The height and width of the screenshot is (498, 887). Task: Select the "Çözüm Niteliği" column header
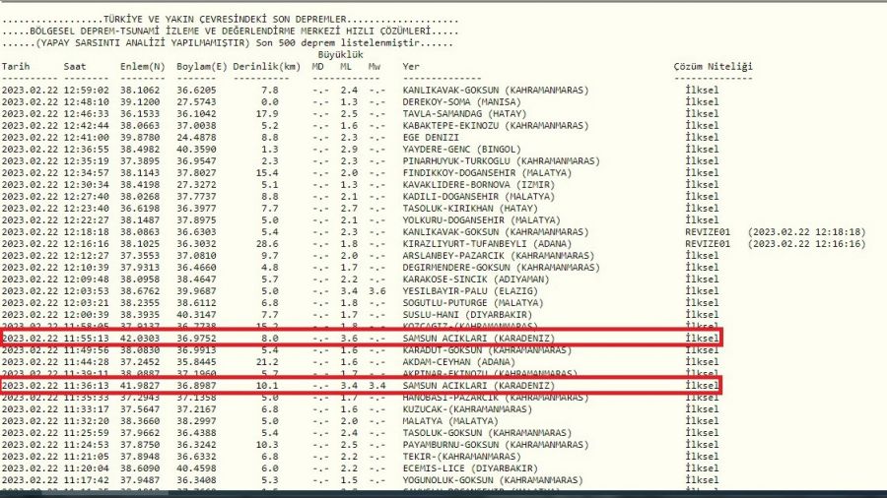point(714,67)
